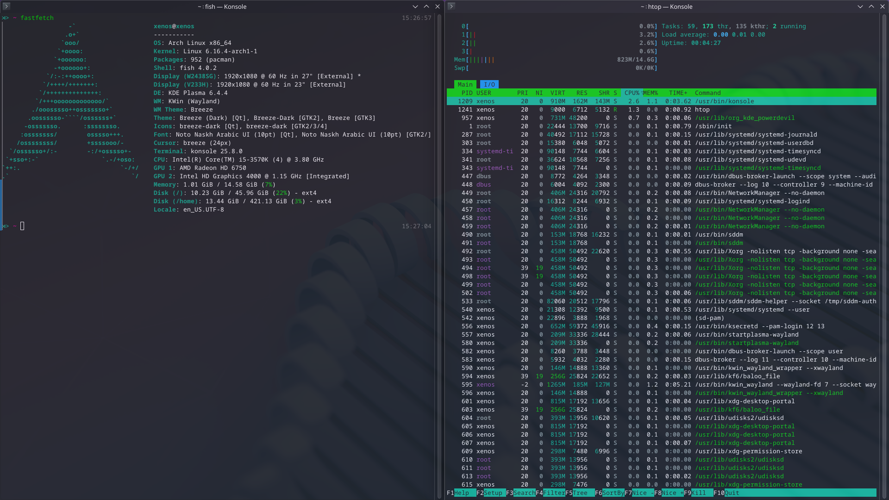Click F10 Quit to exit htop

point(732,493)
